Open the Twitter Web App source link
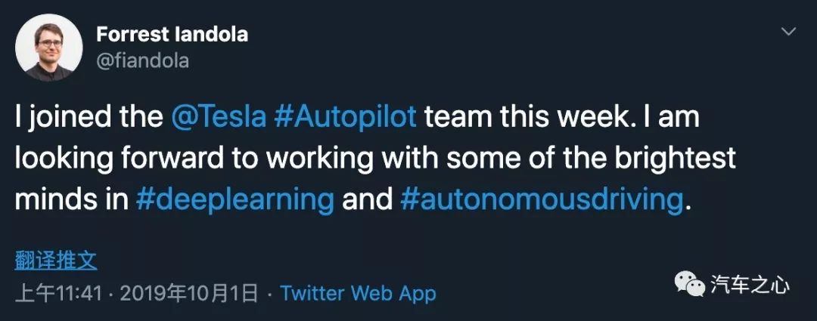Screen dimensions: 817x321 (x=358, y=293)
